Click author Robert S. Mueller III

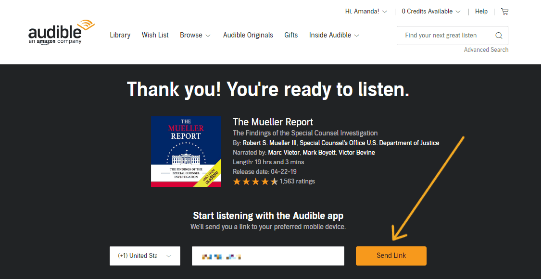click(270, 143)
